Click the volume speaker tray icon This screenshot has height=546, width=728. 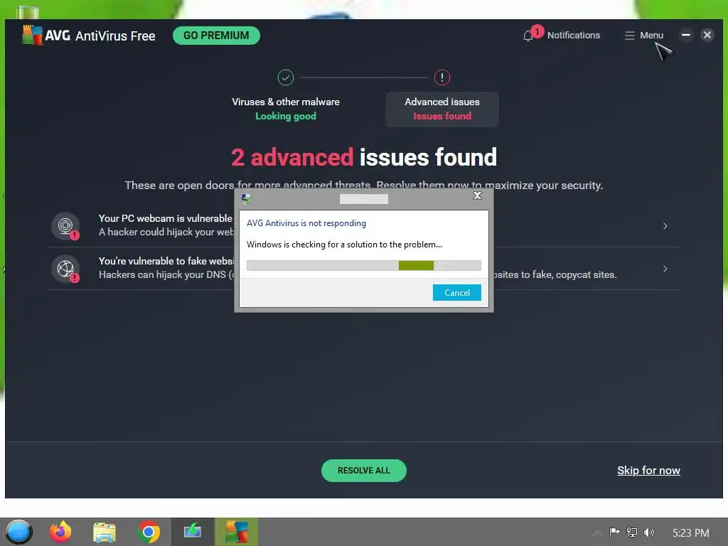[x=649, y=532]
